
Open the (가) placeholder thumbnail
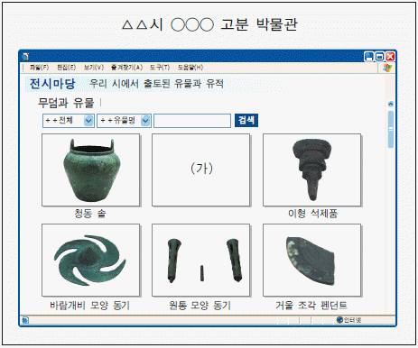pyautogui.click(x=201, y=170)
